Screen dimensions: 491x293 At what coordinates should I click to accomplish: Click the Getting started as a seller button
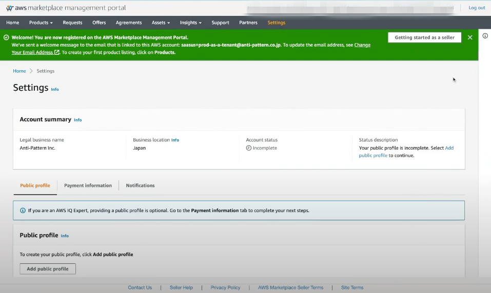tap(424, 37)
